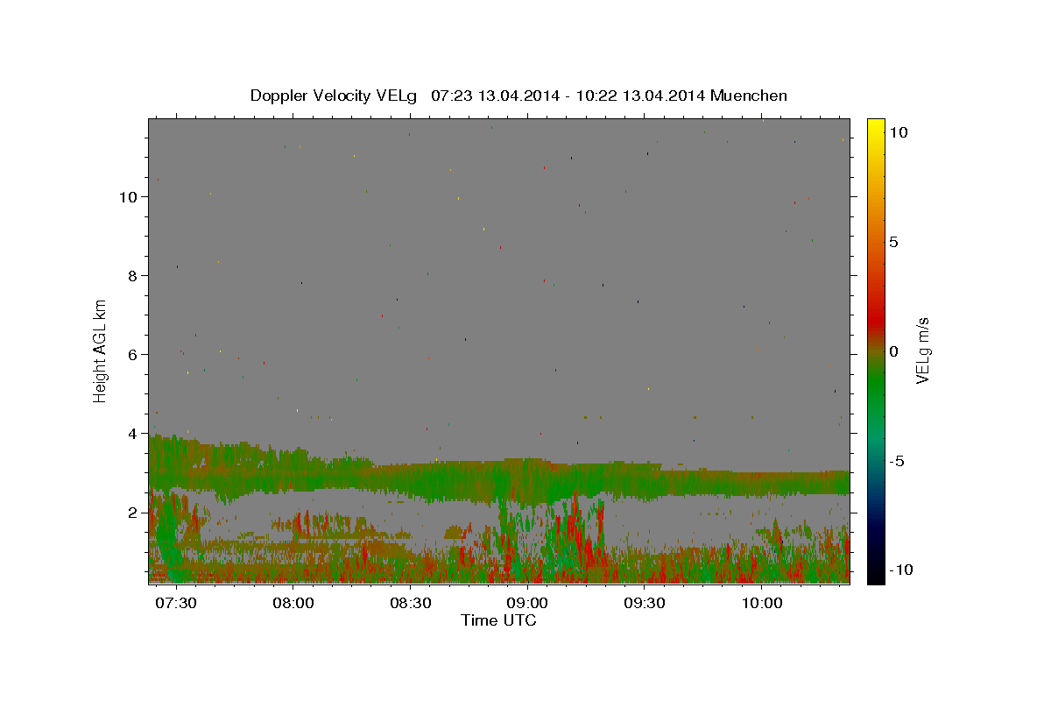Click the 07:30 time tick label

click(176, 603)
